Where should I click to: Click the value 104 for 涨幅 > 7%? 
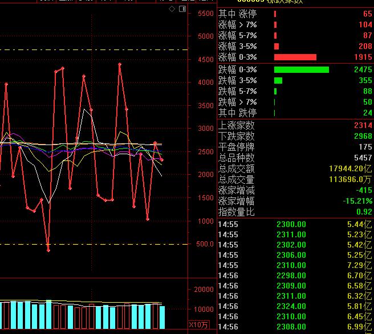tap(365, 24)
